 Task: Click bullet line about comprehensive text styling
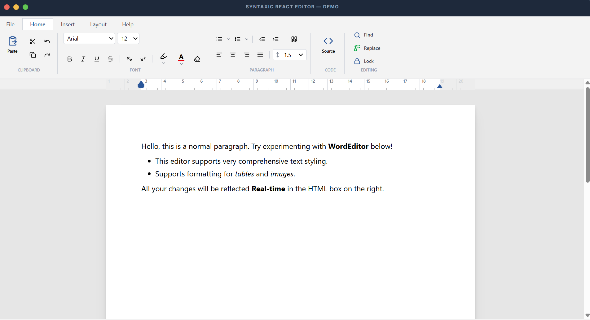[x=241, y=161]
